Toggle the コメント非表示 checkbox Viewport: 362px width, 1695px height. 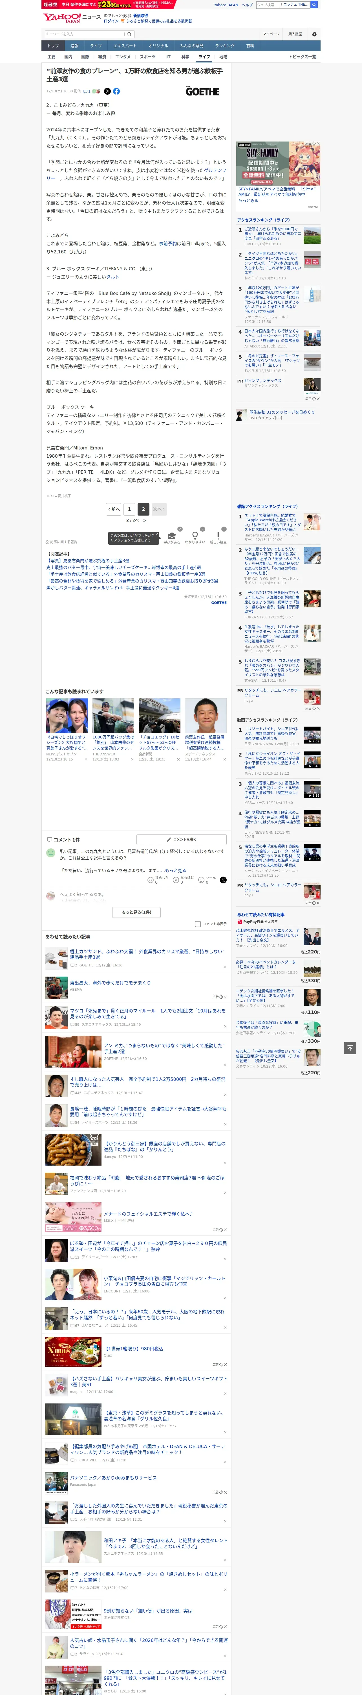(198, 924)
